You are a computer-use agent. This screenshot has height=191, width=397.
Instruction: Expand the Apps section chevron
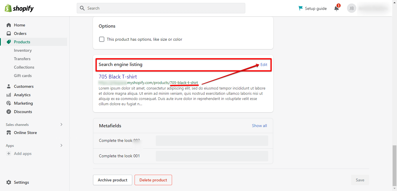click(x=61, y=145)
